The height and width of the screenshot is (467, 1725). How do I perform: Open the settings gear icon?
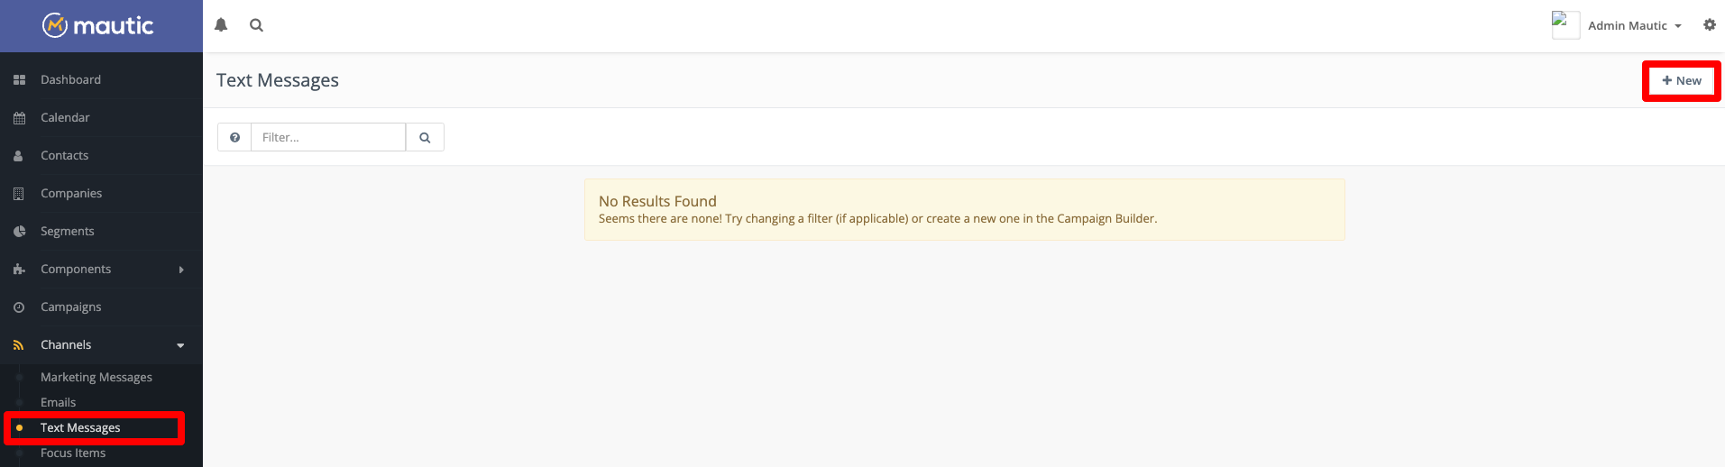click(x=1709, y=25)
